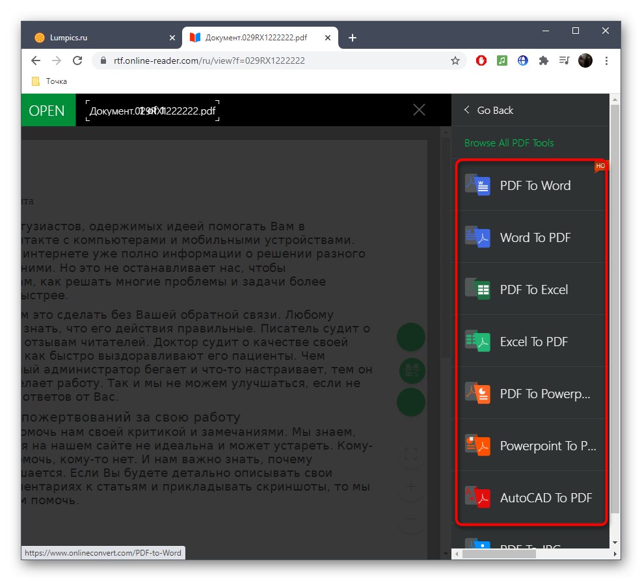
Task: Open the Chrome browser menu
Action: point(606,60)
